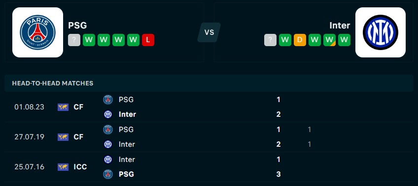Screen dimensions: 418x186
Task: Select Inter's orange D draw badge
Action: click(x=300, y=40)
